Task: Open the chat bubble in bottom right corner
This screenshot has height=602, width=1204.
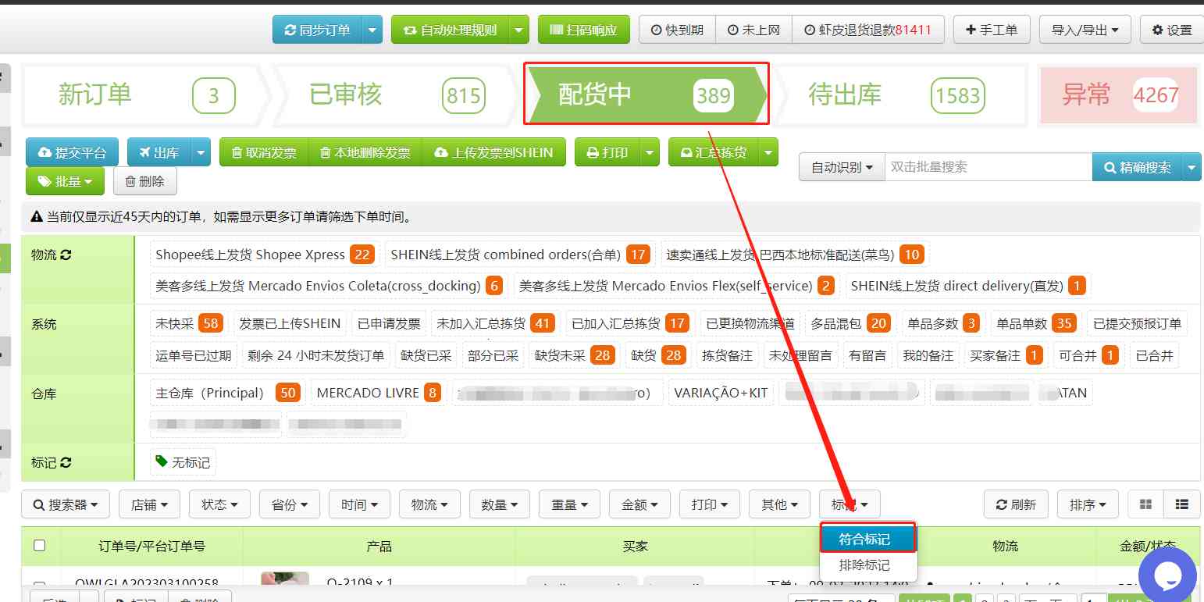Action: tap(1168, 575)
